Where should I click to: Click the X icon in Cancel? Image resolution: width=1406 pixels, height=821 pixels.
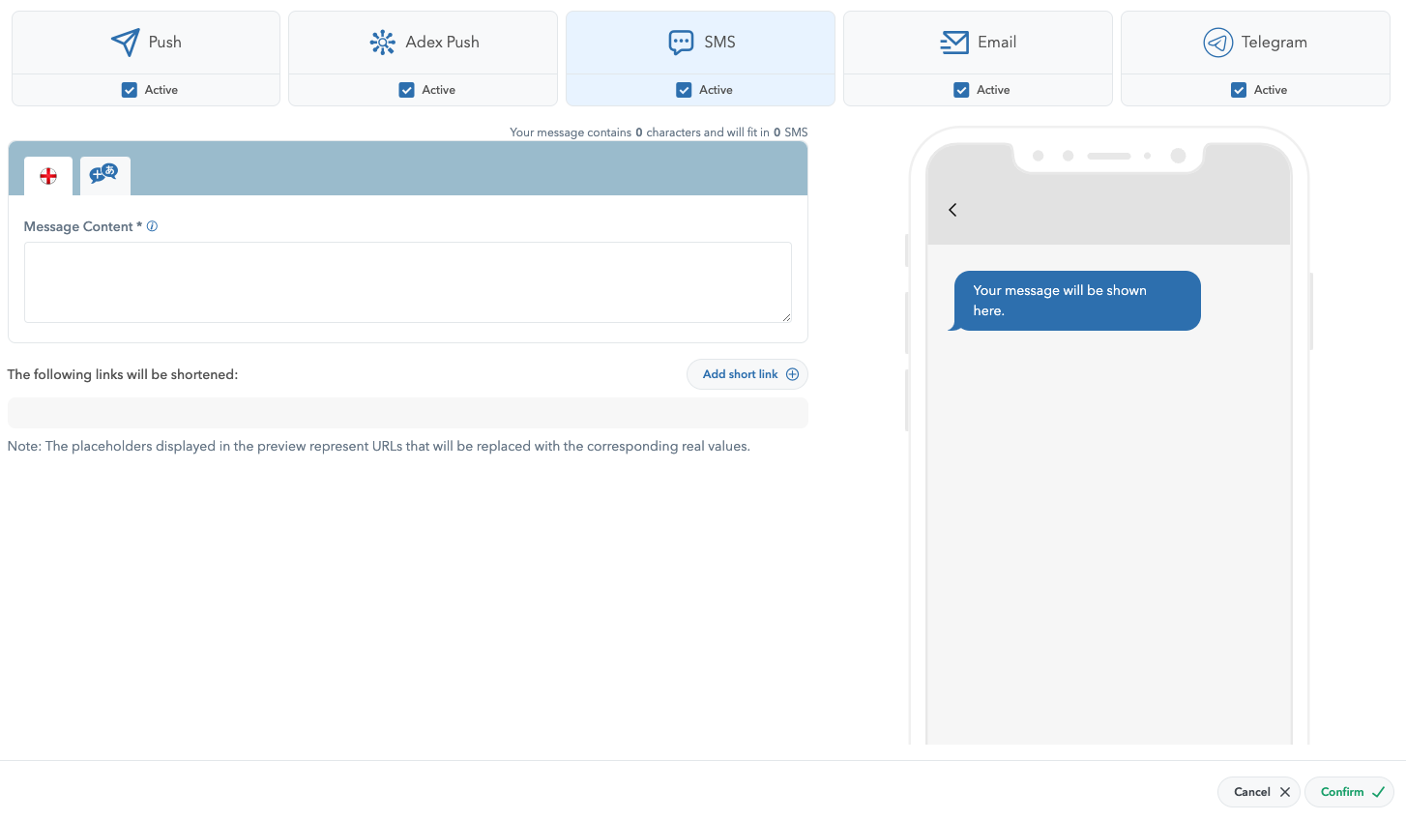[x=1285, y=792]
